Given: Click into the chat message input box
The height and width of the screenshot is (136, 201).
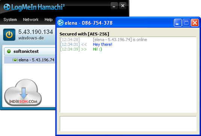Looking at the screenshot, I should 128,124.
